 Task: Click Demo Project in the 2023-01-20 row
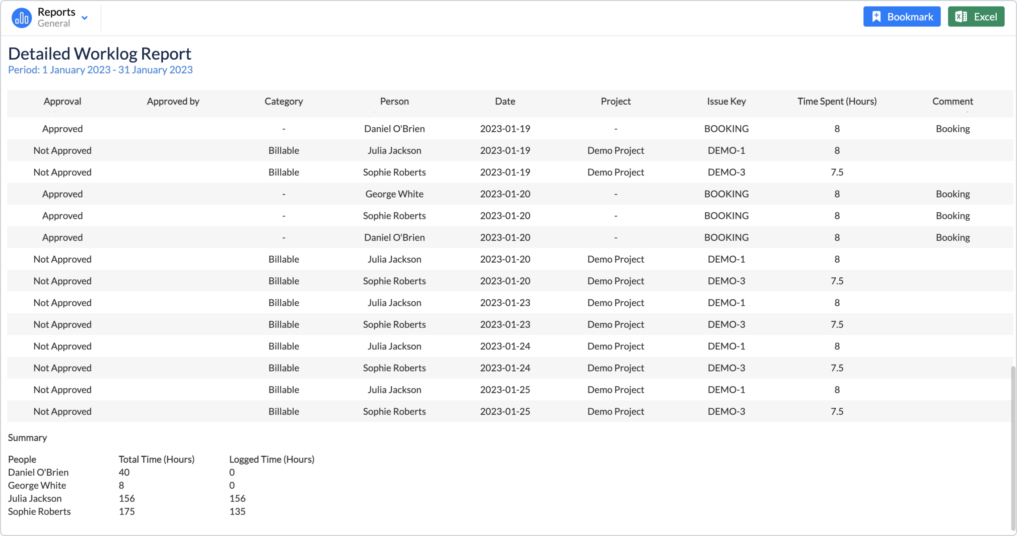click(615, 259)
